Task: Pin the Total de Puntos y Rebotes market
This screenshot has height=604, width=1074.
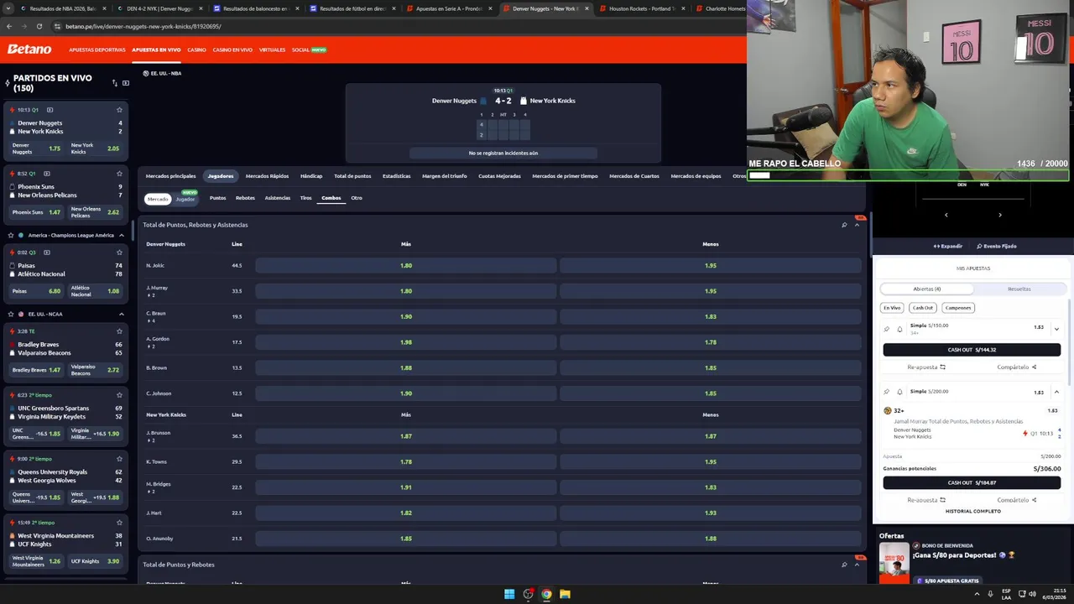Action: 844,565
